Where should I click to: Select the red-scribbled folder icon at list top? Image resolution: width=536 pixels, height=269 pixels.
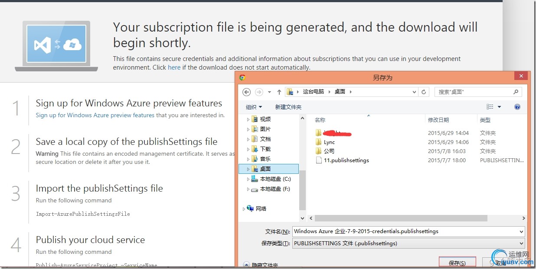pyautogui.click(x=319, y=133)
